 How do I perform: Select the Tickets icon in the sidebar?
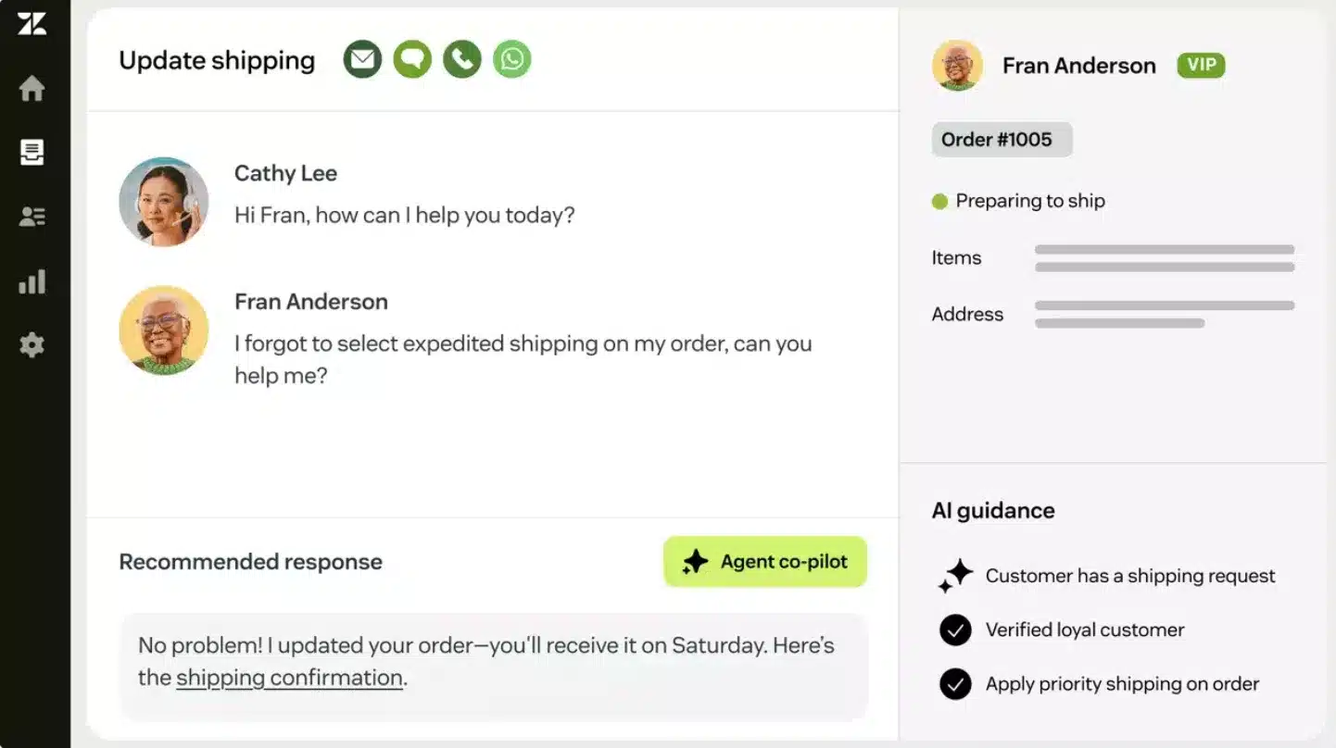32,153
